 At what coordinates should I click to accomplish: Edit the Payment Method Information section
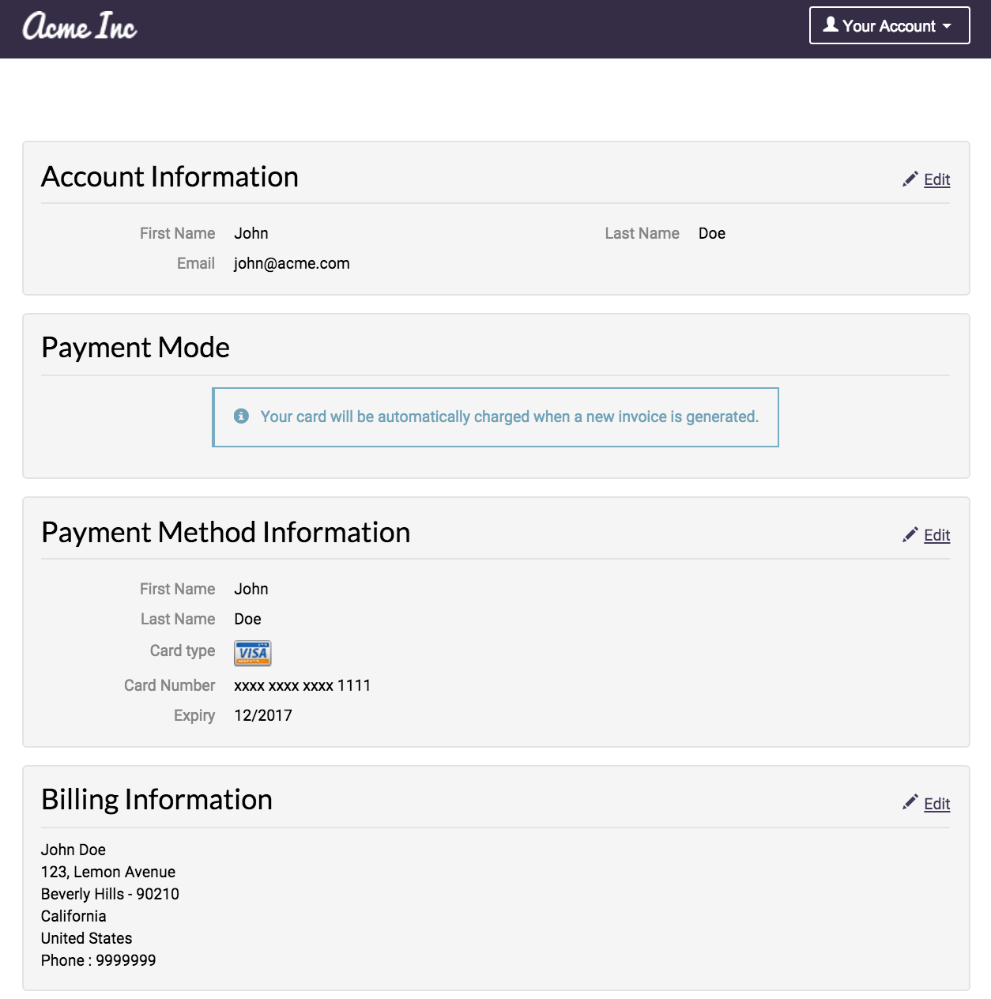tap(936, 535)
